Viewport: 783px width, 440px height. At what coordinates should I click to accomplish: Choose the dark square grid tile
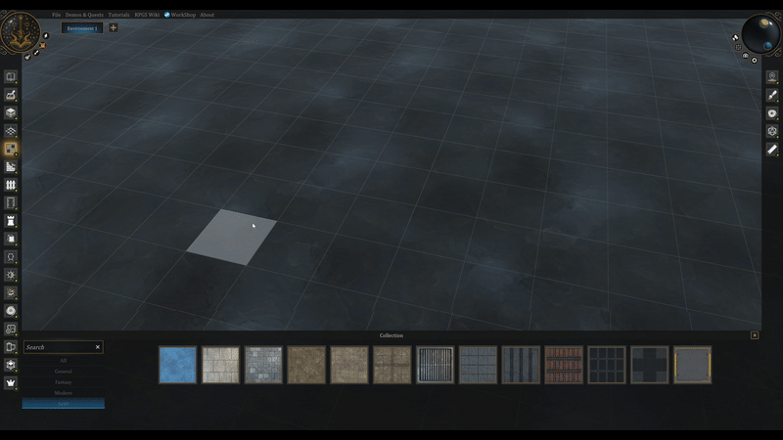tap(607, 365)
